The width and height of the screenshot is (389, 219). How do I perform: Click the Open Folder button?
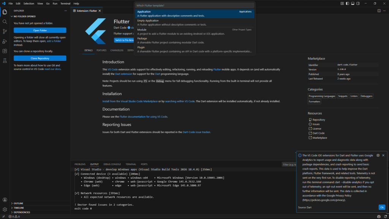(40, 30)
